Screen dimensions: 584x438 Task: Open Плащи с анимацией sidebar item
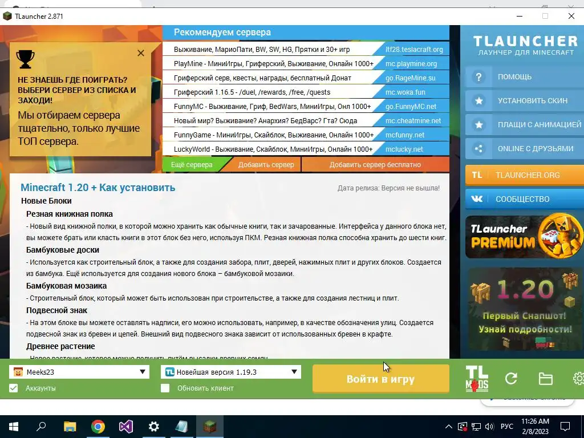[525, 125]
